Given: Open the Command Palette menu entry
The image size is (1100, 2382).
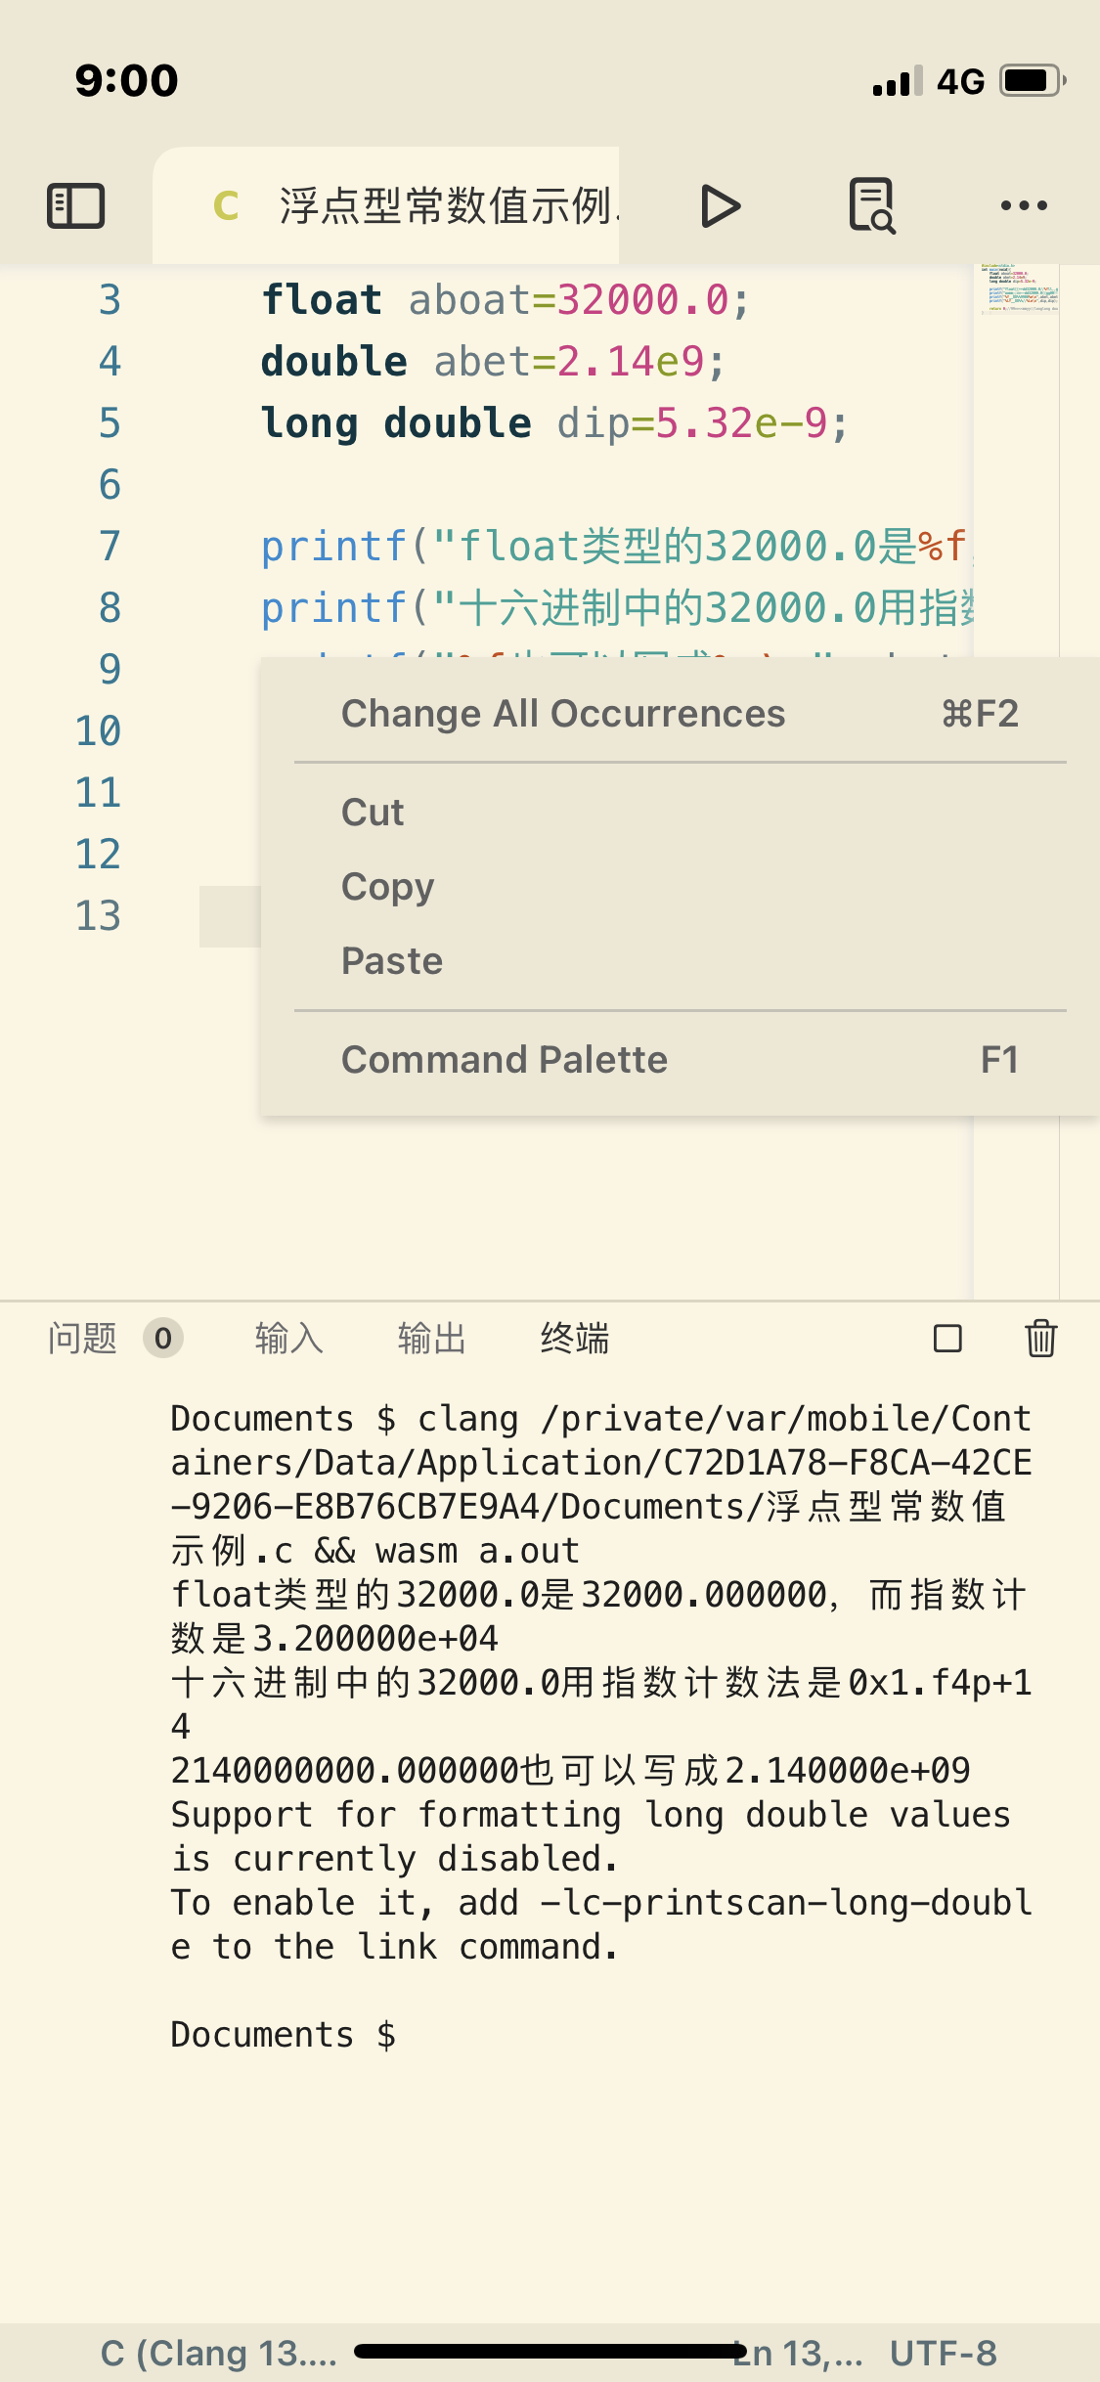Looking at the screenshot, I should click(x=505, y=1058).
